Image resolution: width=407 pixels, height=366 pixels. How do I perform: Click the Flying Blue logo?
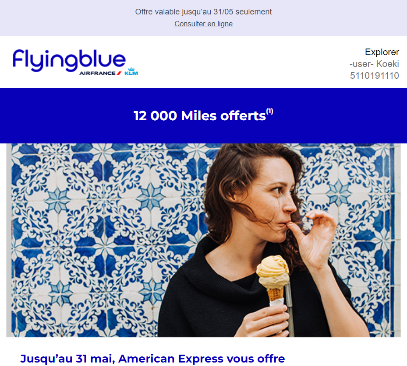point(75,62)
